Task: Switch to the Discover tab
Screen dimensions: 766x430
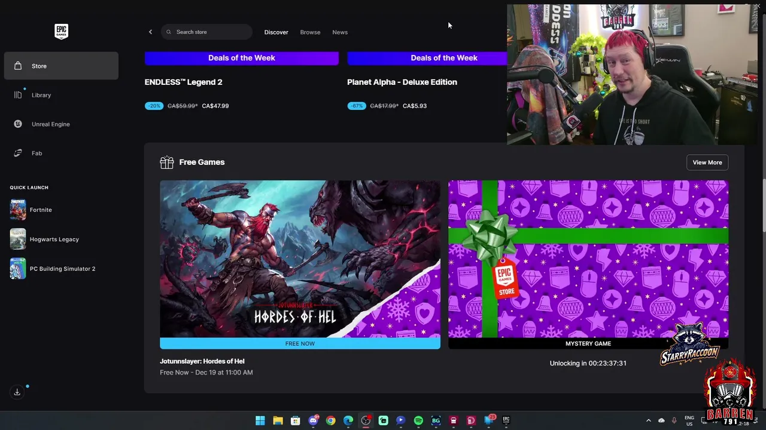Action: pos(276,32)
